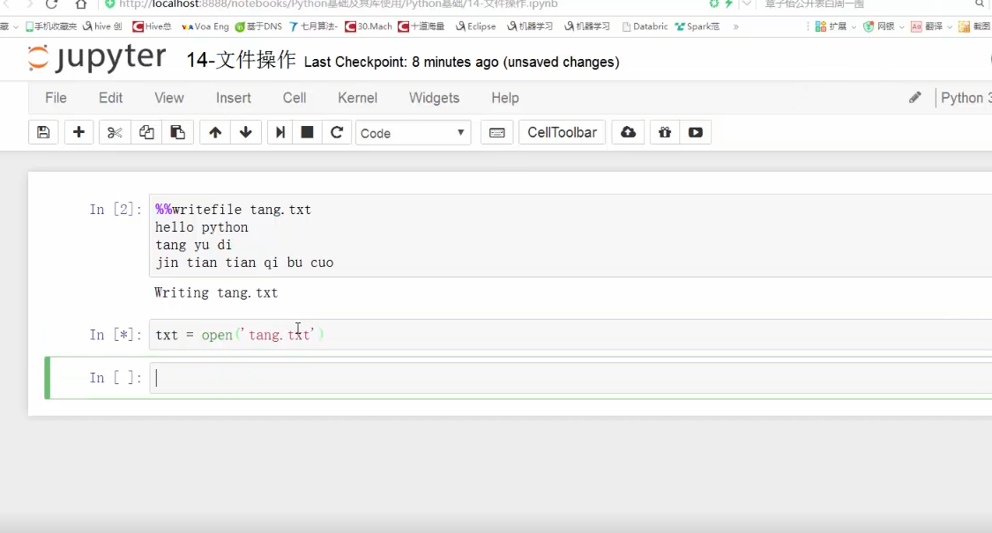This screenshot has height=533, width=992.
Task: Click the save notebook icon
Action: tap(43, 132)
